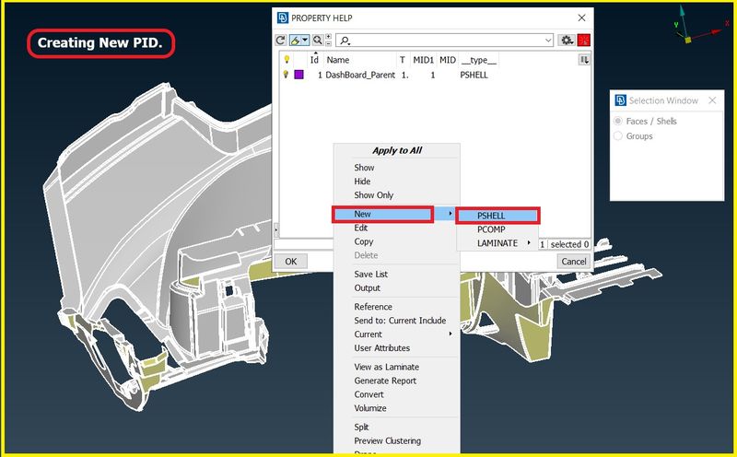This screenshot has width=737, height=457.
Task: Select Groups radio button in Selection Window
Action: coord(618,135)
